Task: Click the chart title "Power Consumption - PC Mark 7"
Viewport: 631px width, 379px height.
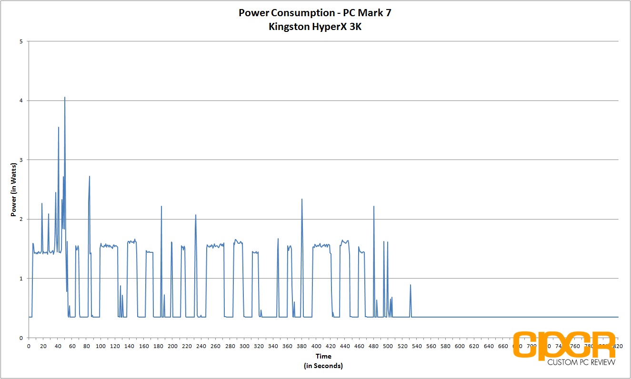Action: (x=315, y=13)
